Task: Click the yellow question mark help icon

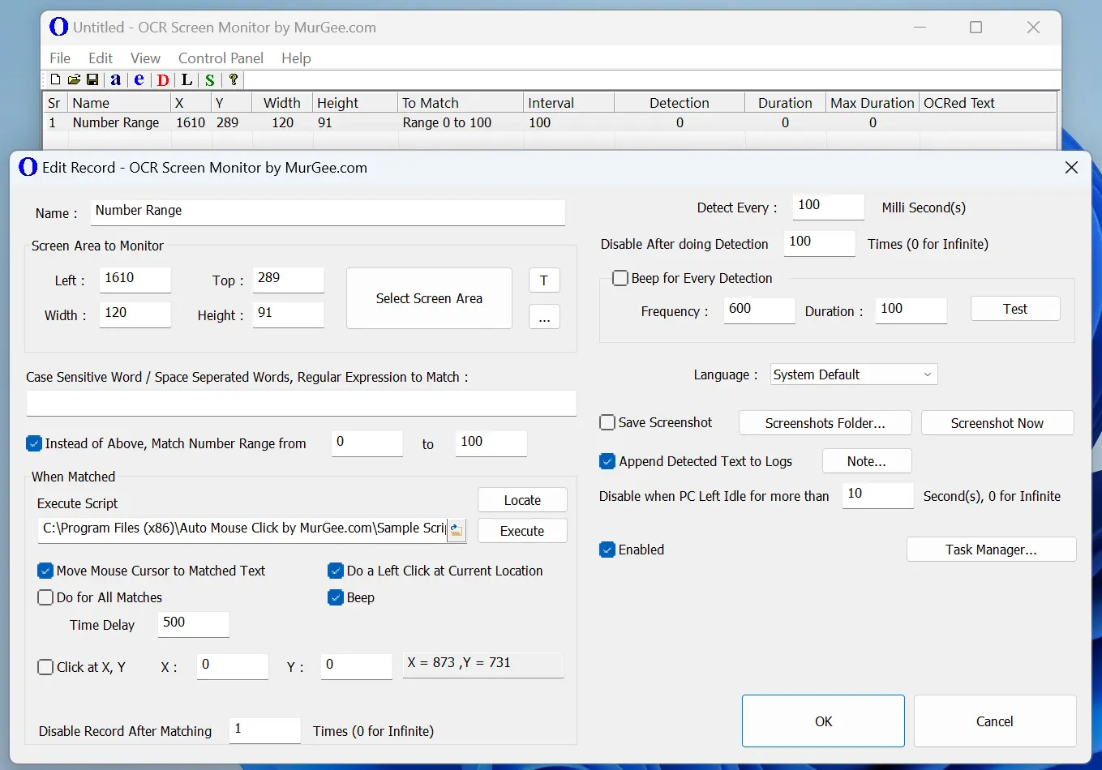Action: click(x=234, y=79)
